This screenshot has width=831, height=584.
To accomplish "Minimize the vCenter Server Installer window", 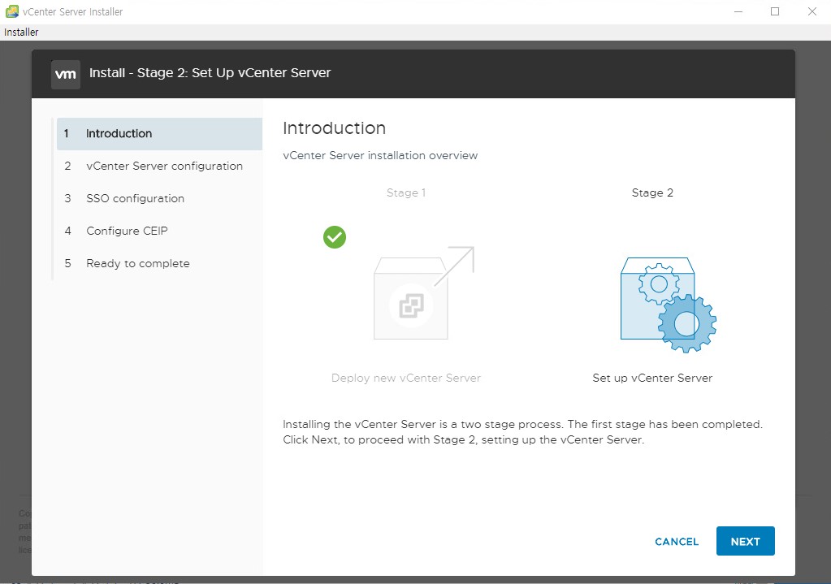I will coord(738,11).
